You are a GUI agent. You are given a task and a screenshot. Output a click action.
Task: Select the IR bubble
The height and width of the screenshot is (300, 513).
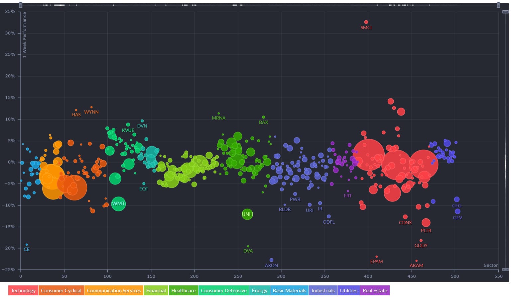(320, 203)
